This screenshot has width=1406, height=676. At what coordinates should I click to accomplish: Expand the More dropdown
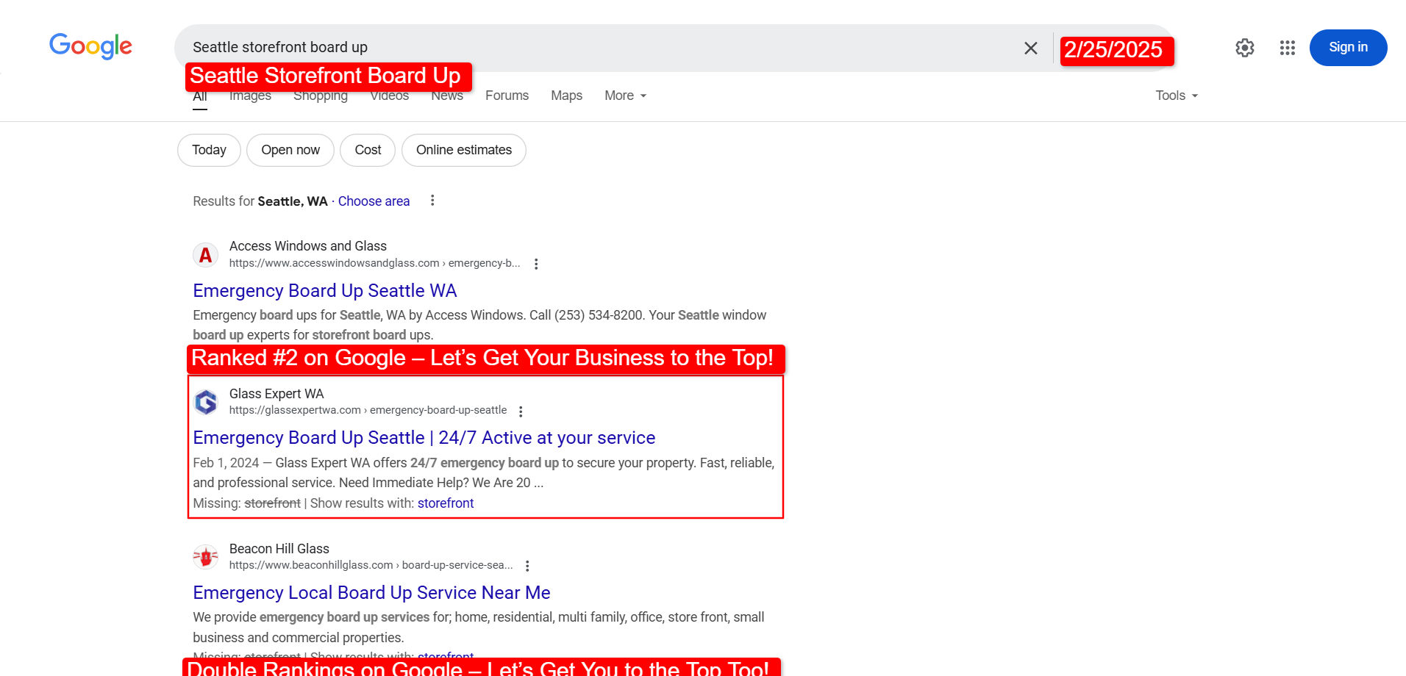coord(625,96)
